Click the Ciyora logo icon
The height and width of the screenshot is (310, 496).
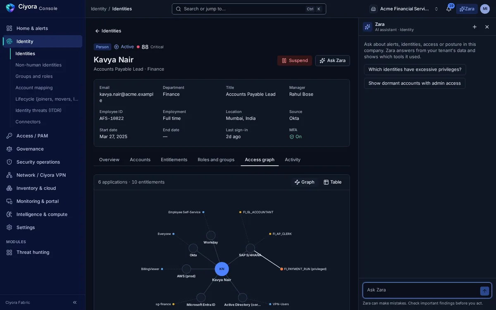pyautogui.click(x=10, y=8)
